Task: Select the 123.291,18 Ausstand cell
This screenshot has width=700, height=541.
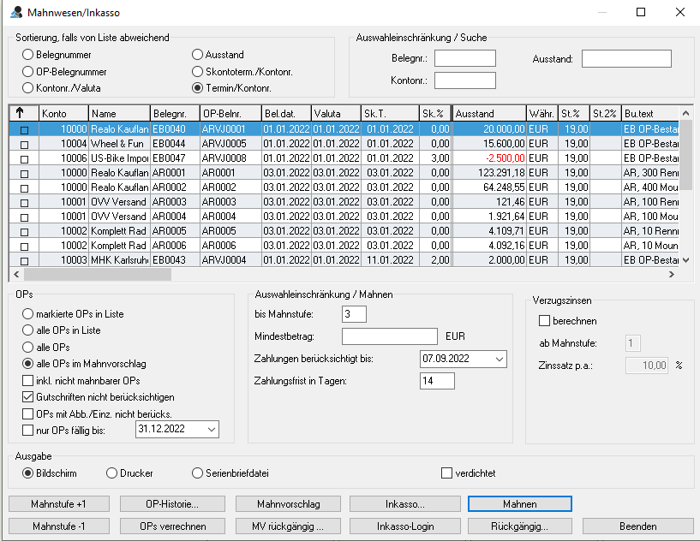Action: click(489, 173)
